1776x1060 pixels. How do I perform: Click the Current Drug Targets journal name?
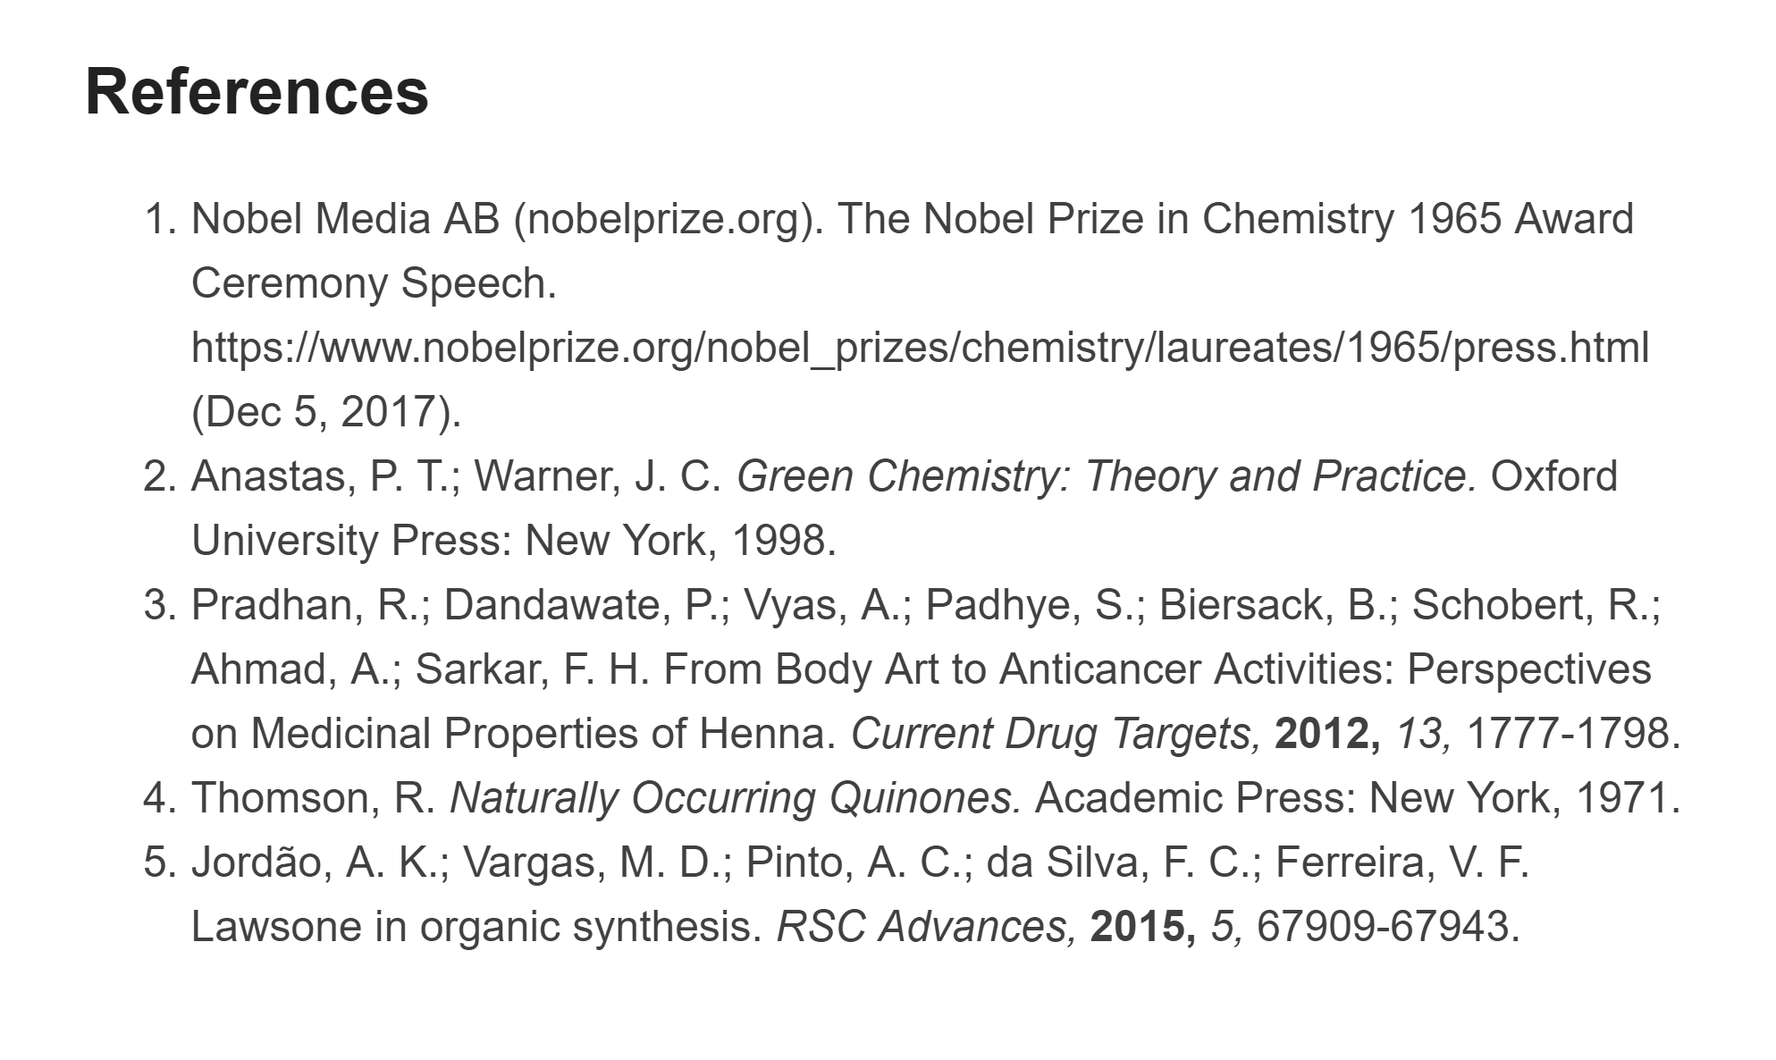point(1056,734)
